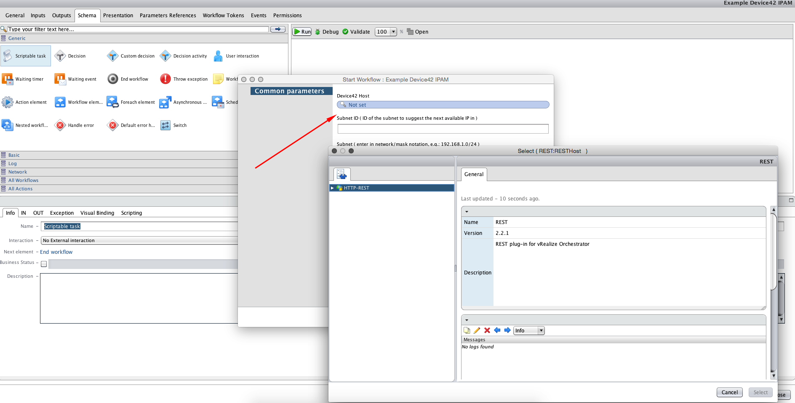795x403 pixels.
Task: Click the filter text input field
Action: 138,29
